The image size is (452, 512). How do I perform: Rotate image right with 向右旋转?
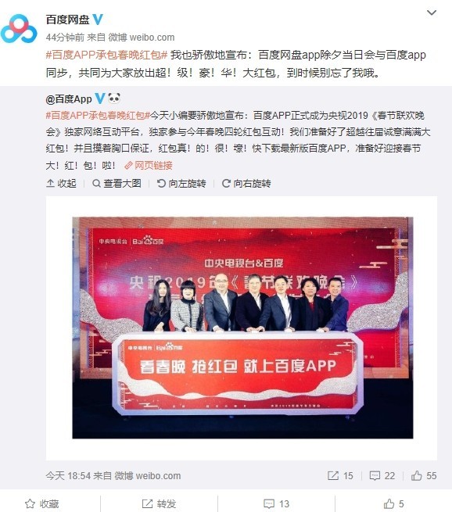pyautogui.click(x=246, y=184)
